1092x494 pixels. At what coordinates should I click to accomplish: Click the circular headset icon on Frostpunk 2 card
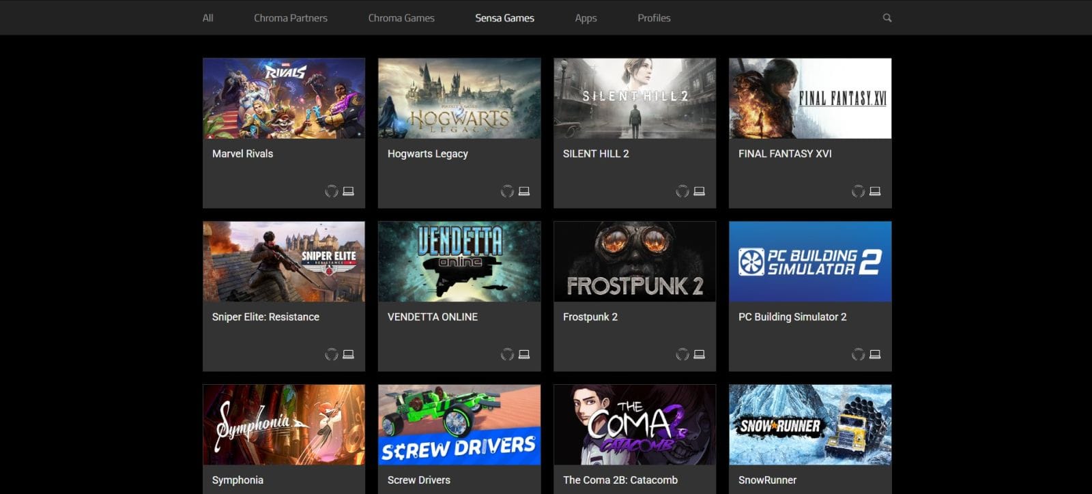(682, 354)
